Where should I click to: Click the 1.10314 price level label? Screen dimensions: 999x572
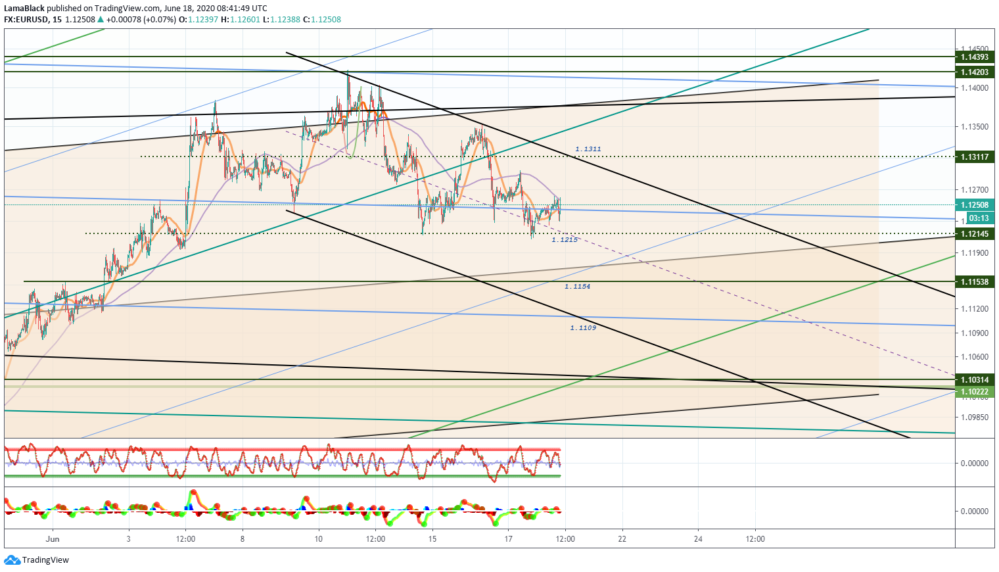click(975, 380)
